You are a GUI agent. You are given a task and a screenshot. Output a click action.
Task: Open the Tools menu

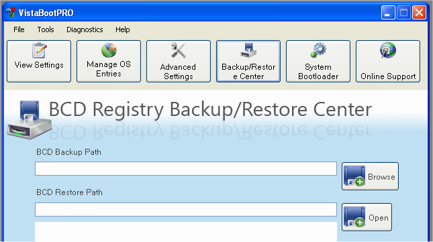46,29
